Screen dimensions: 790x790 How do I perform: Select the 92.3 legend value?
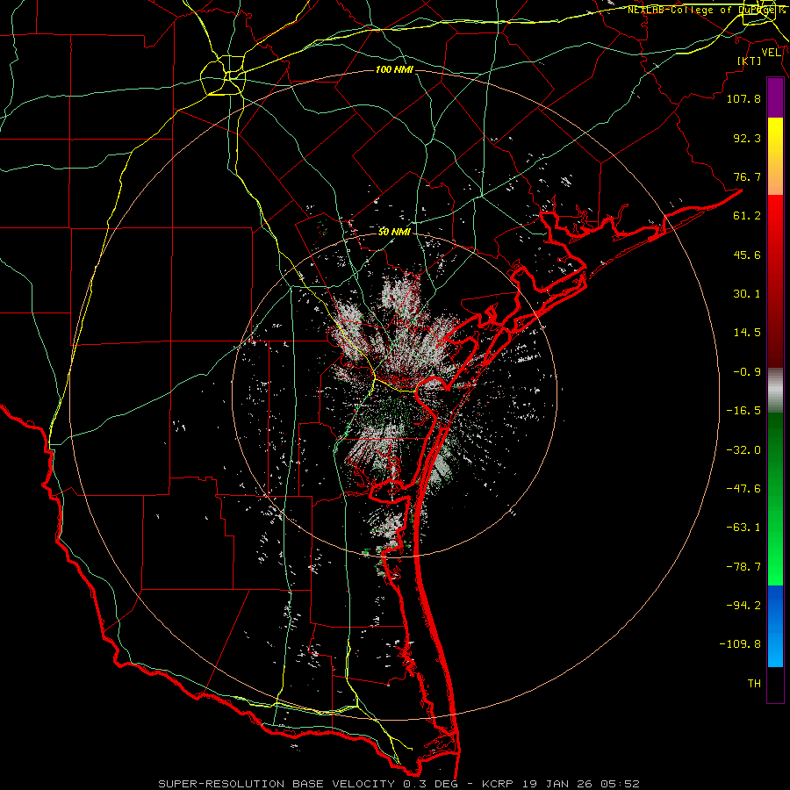747,138
